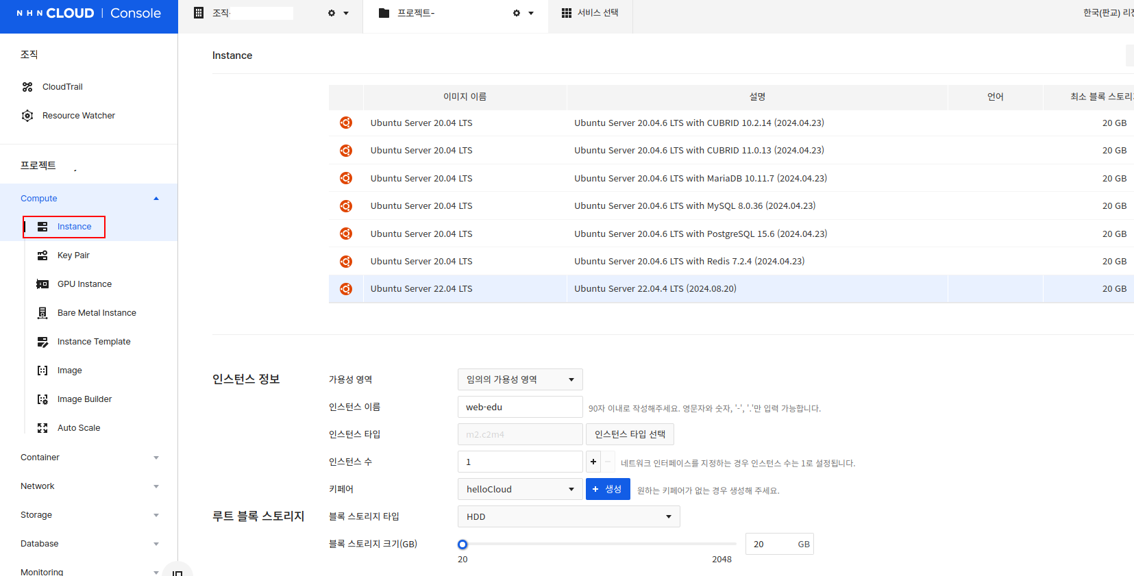
Task: Open the GPU Instance menu item
Action: point(84,284)
